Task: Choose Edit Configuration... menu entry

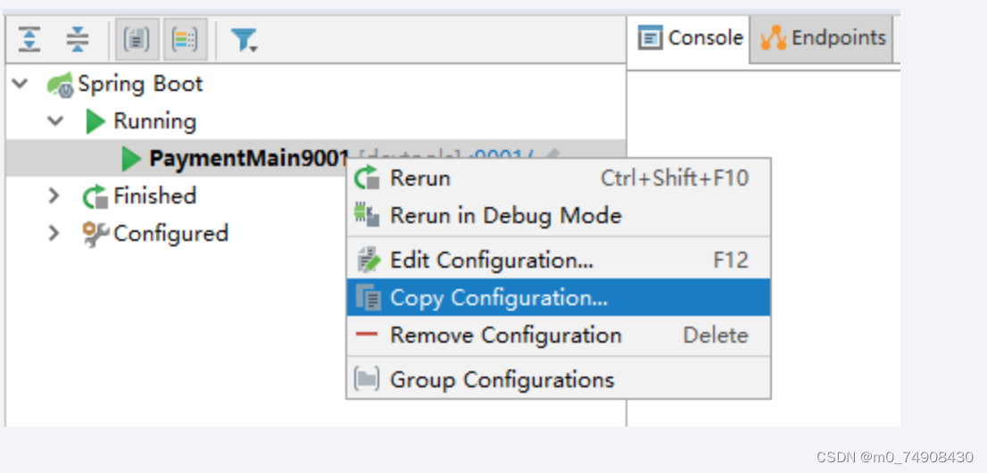Action: (559, 260)
